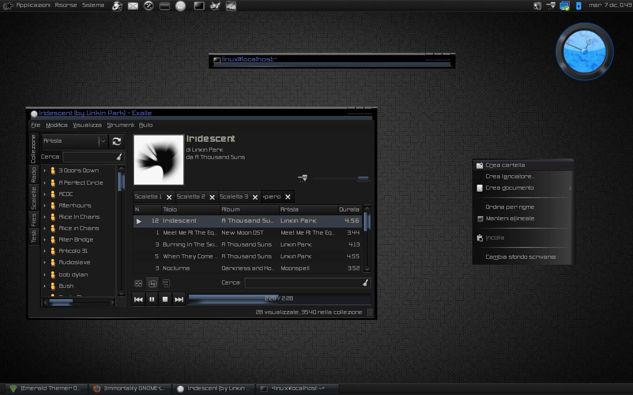Clear the collection search with broom icon
633x395 pixels.
(119, 157)
